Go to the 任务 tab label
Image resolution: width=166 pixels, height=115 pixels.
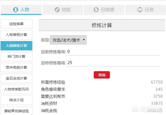(149, 10)
